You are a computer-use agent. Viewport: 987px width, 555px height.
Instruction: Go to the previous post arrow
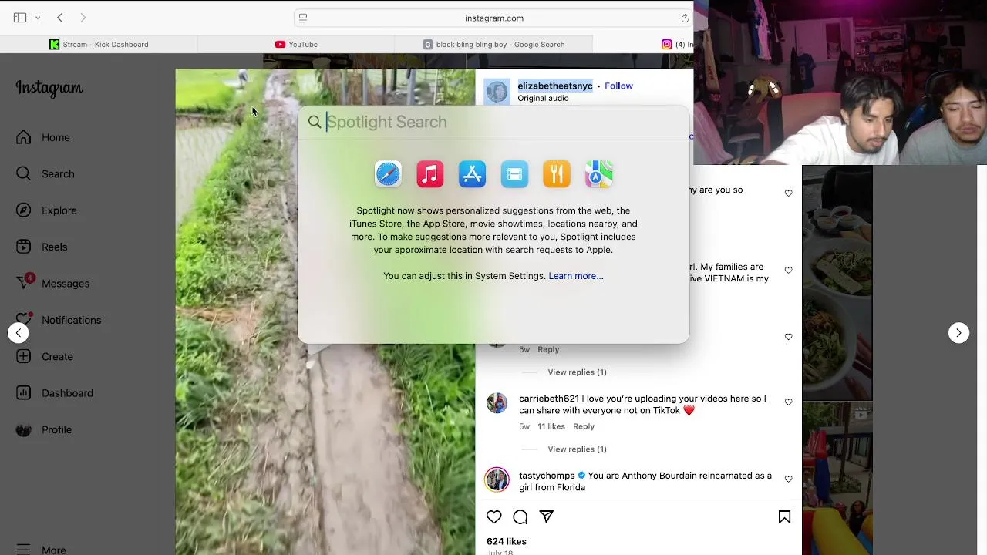pyautogui.click(x=19, y=333)
